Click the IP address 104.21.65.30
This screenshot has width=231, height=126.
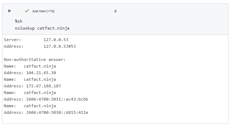[x=41, y=73]
